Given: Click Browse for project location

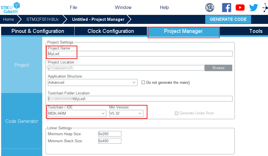Looking at the screenshot, I should (x=218, y=68).
